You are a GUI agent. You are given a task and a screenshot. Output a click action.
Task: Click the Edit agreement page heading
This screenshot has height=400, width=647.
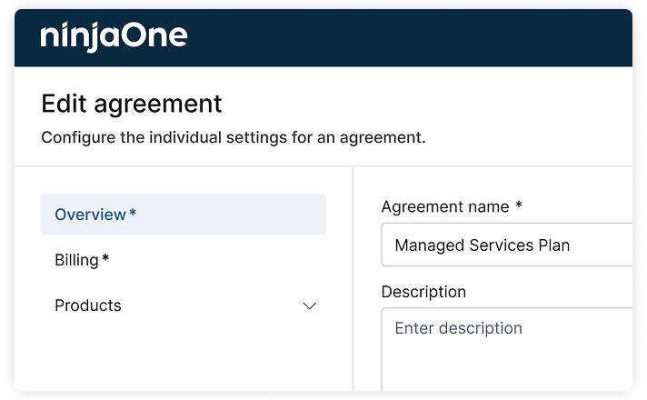click(x=132, y=104)
